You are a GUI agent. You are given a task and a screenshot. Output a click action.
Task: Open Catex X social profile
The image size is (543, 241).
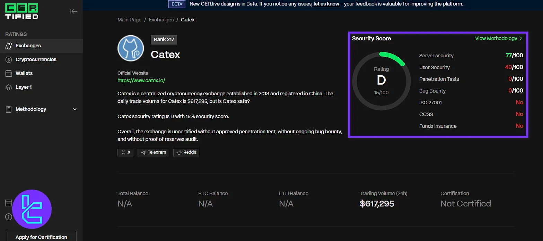pos(125,152)
